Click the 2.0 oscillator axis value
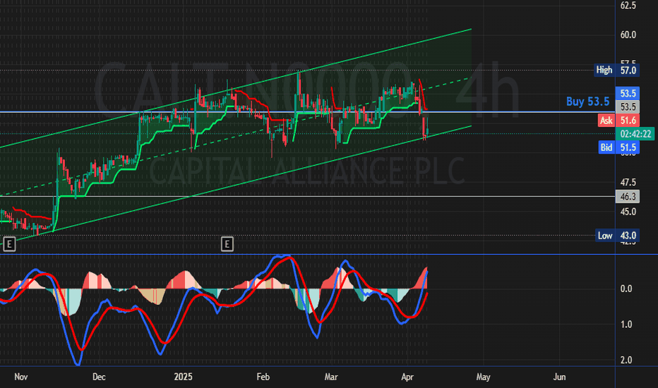658x388 pixels. click(626, 360)
